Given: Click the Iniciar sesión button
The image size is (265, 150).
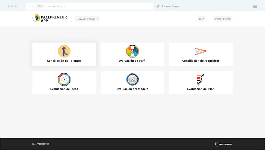Looking at the screenshot, I should tap(223, 19).
